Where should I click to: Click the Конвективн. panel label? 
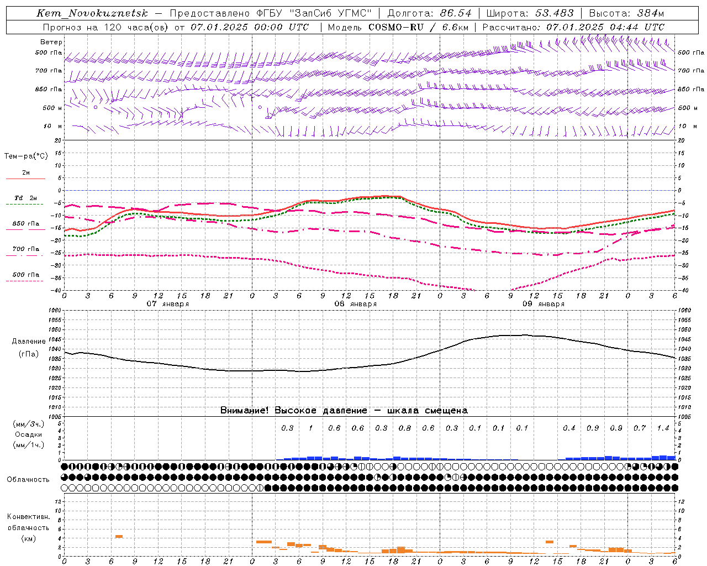tap(28, 517)
